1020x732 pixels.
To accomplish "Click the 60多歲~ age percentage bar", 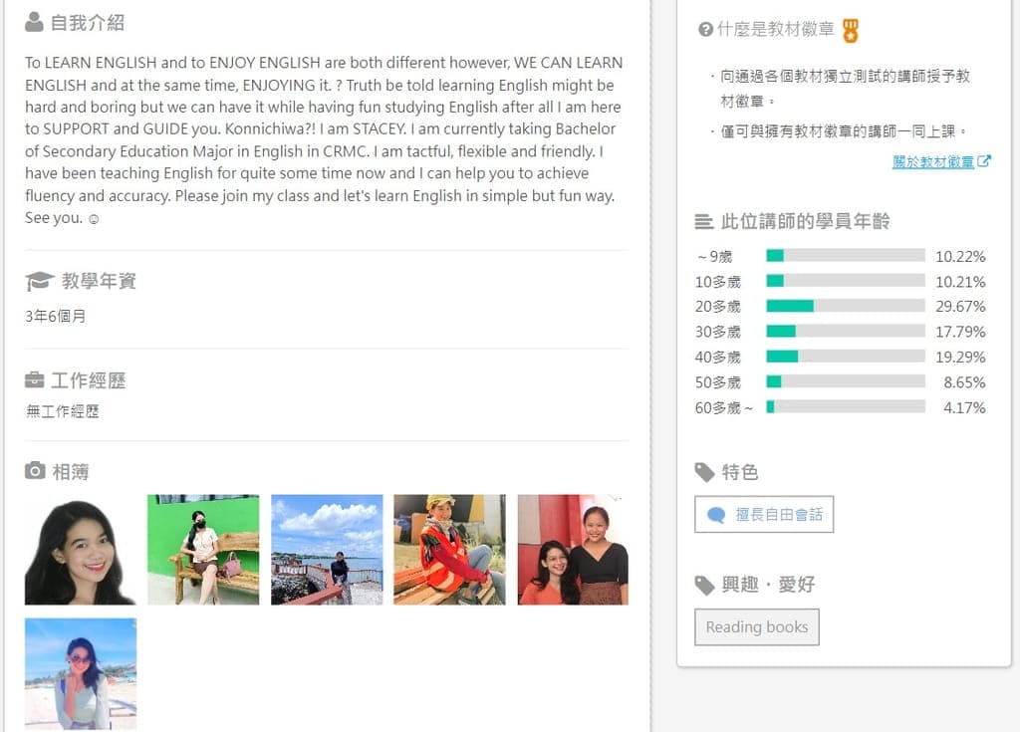I will [x=846, y=407].
